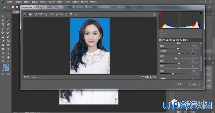Screen dimensions: 215x113
Task: Click the Camera Raw full-screen toggle icon
Action: pos(154,14)
